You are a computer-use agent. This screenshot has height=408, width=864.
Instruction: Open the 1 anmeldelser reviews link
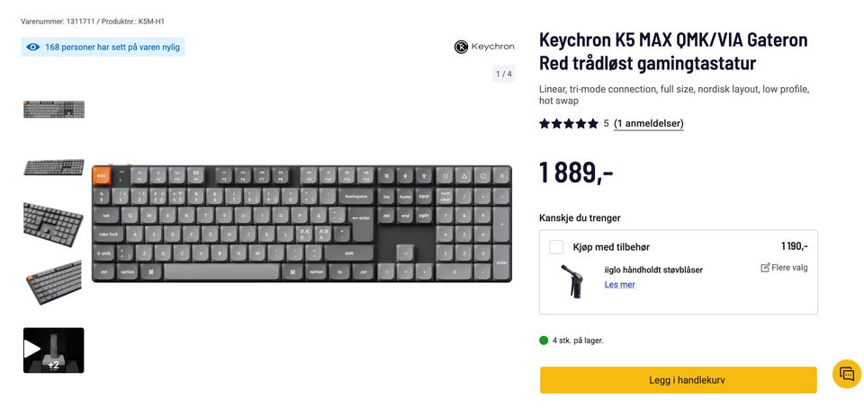coord(648,124)
